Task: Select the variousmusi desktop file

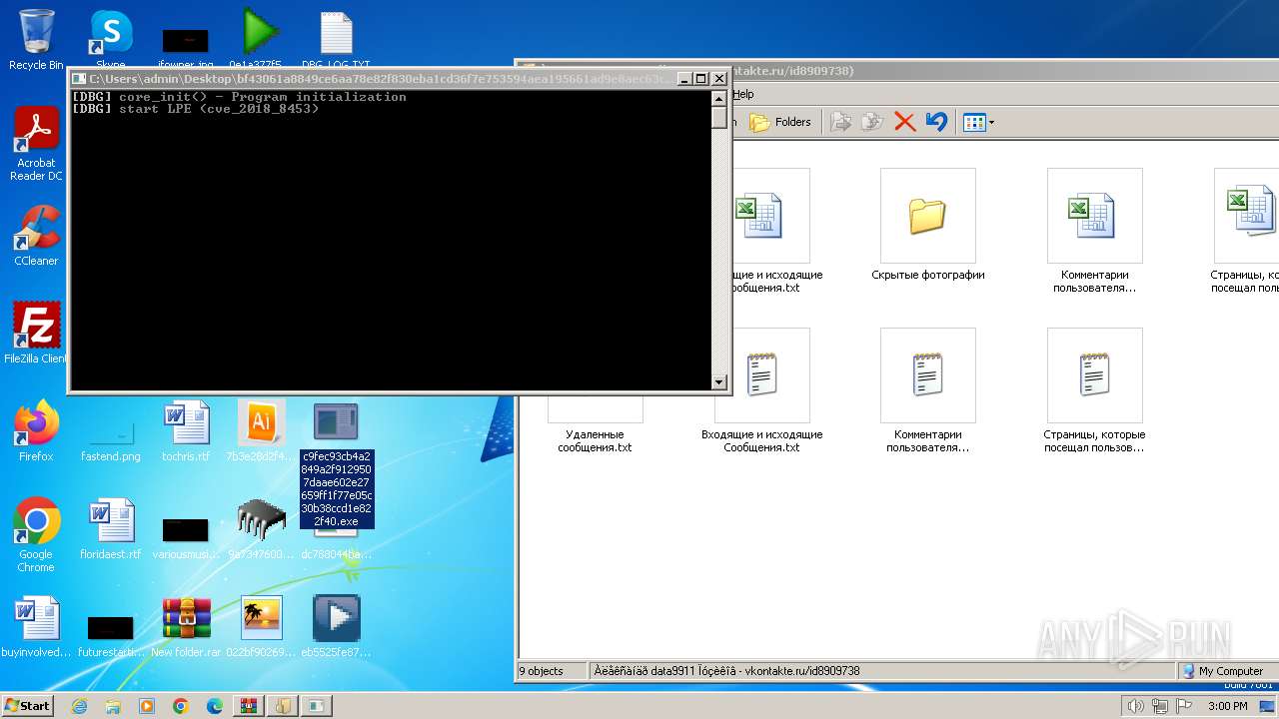Action: (186, 537)
